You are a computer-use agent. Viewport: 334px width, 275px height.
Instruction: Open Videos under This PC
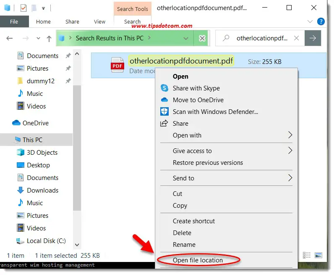[36, 228]
